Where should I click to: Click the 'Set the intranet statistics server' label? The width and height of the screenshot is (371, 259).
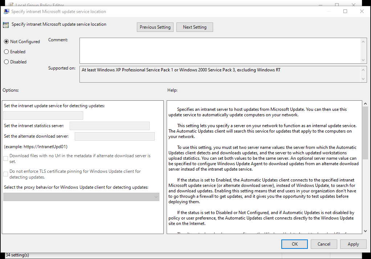coord(34,126)
